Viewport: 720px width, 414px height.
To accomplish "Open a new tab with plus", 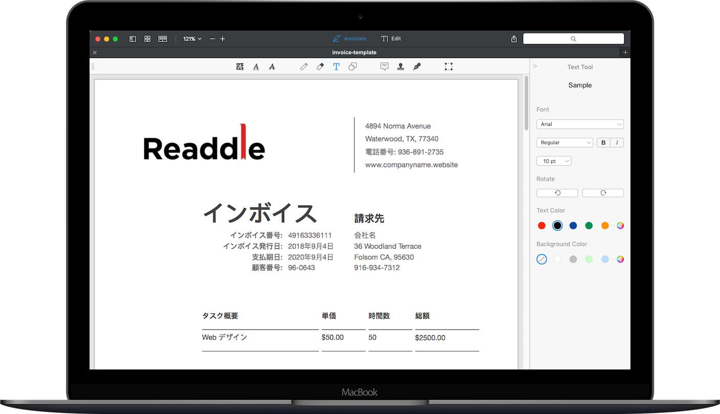I will (x=625, y=52).
